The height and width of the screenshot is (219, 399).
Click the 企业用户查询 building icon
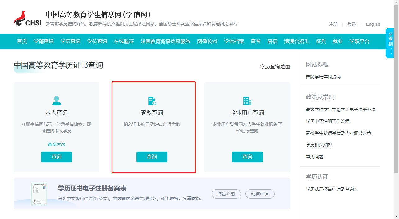(x=247, y=101)
